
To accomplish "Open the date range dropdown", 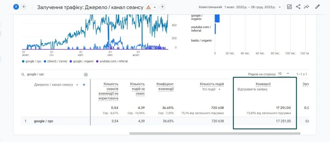I will coord(280,7).
